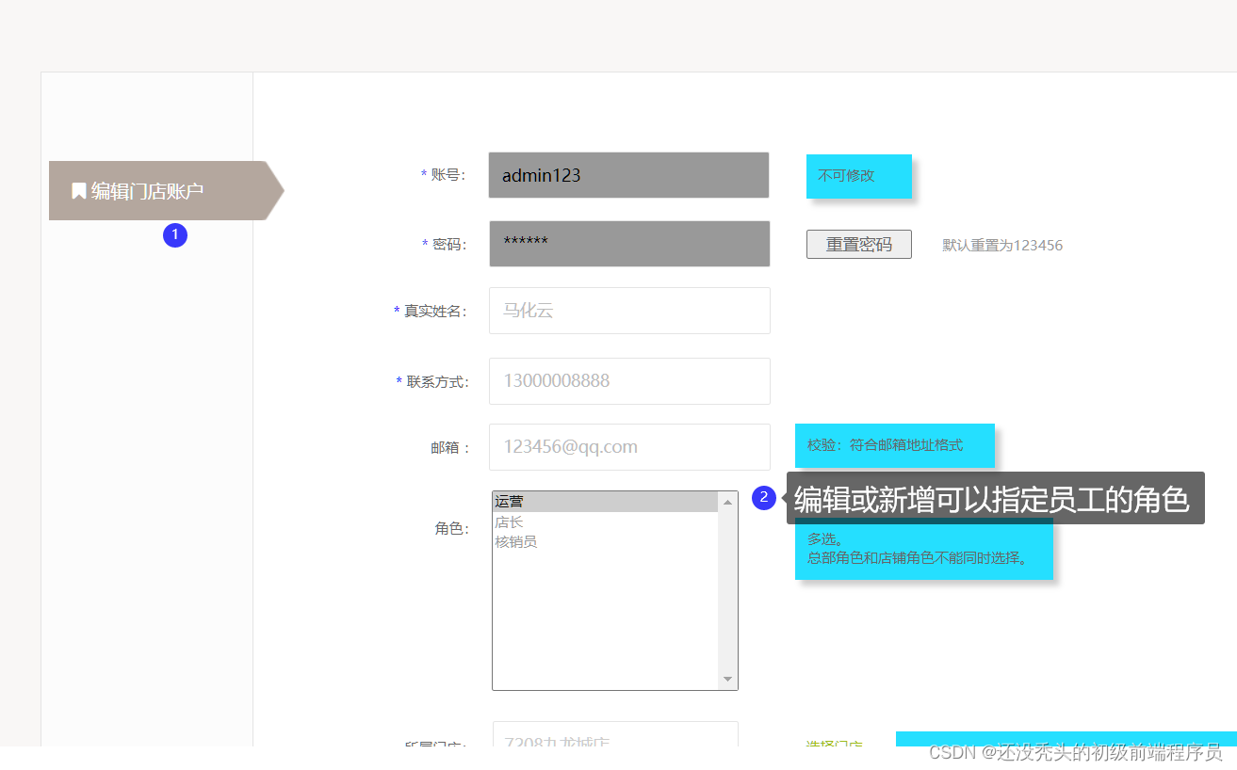Image resolution: width=1237 pixels, height=770 pixels.
Task: Click role list scrollbar down arrow
Action: coord(727,679)
